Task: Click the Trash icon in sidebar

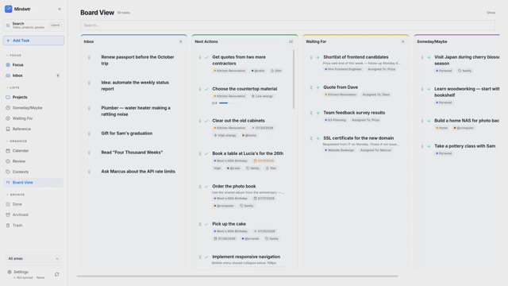Action: [x=8, y=226]
